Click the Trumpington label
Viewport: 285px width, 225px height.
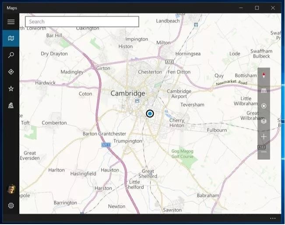128,141
